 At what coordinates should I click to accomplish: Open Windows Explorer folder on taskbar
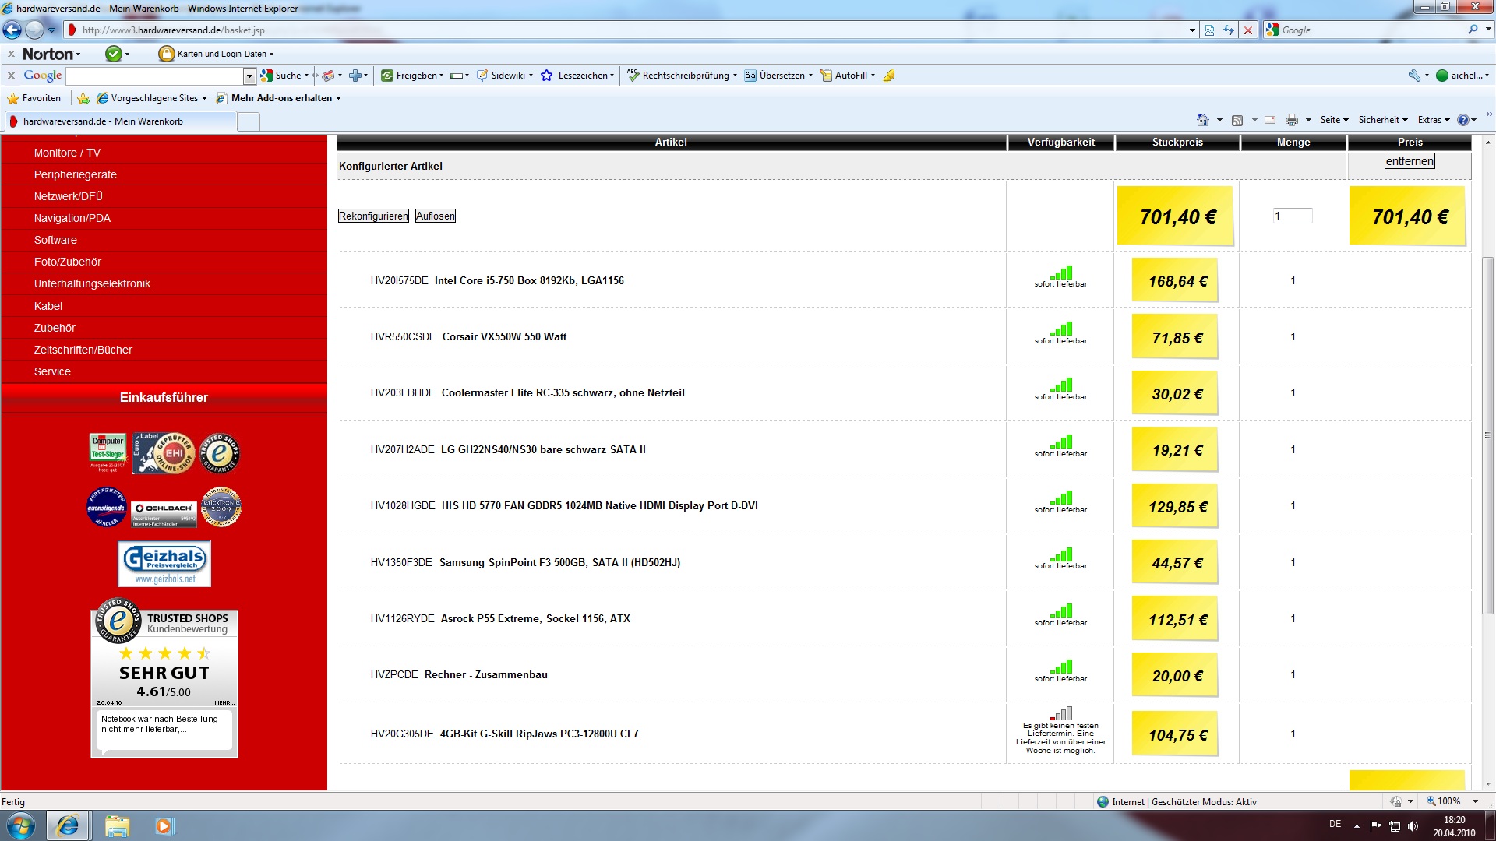117,825
